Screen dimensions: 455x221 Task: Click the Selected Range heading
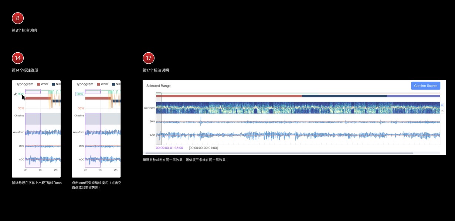pyautogui.click(x=159, y=86)
